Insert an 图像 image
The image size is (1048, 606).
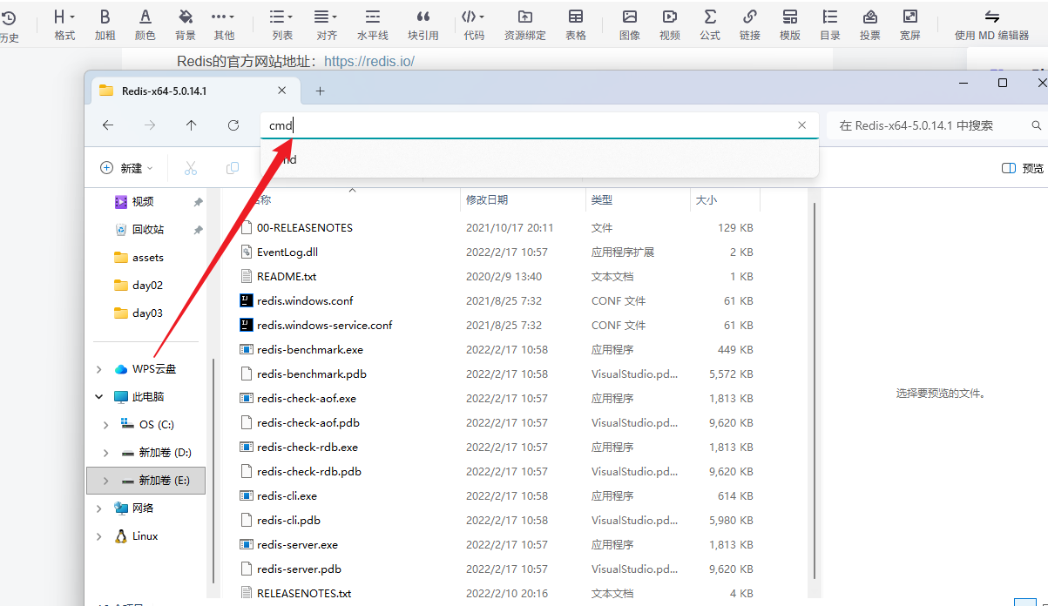[630, 24]
